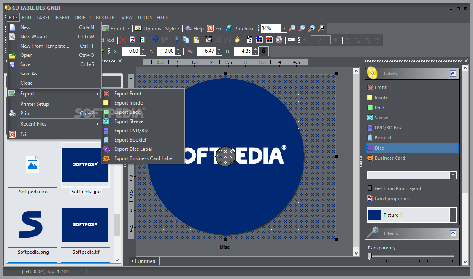Choose Save As in File menu
Screen dimensions: 473x279
pos(54,73)
